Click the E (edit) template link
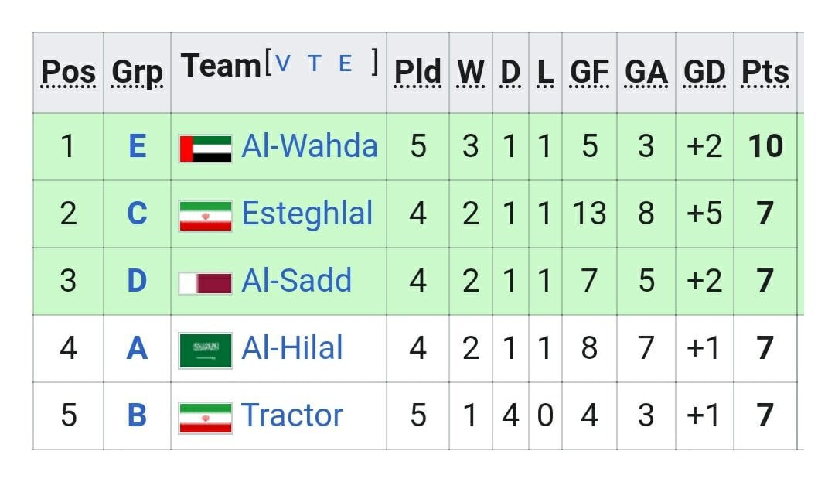835x482 pixels. tap(346, 64)
